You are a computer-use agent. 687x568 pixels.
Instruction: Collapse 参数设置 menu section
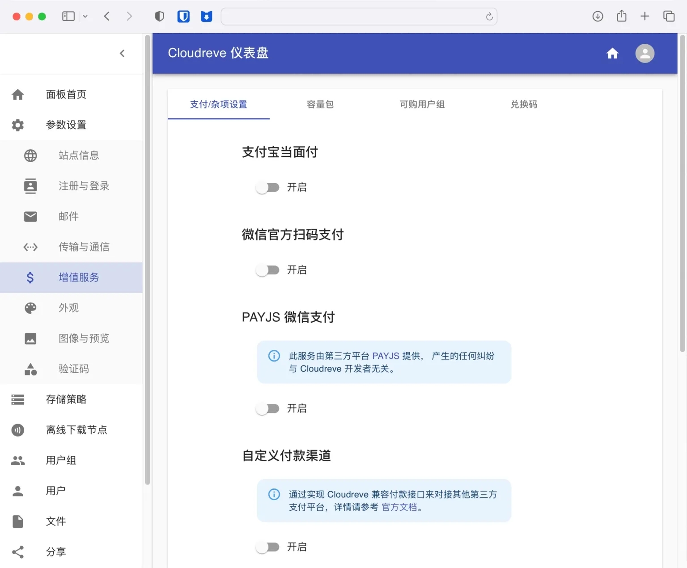(x=72, y=125)
